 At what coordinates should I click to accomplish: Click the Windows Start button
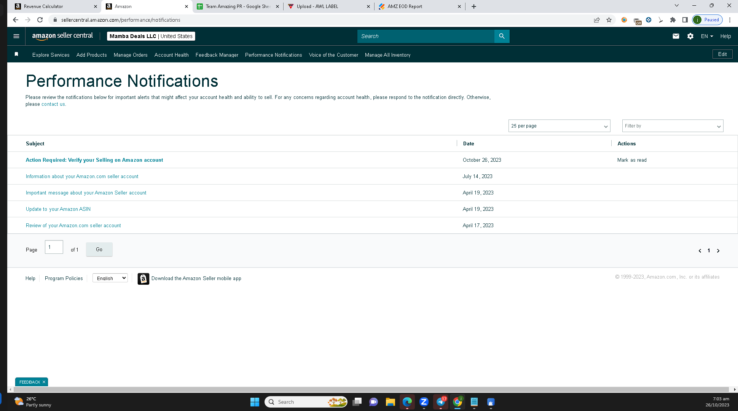point(255,402)
